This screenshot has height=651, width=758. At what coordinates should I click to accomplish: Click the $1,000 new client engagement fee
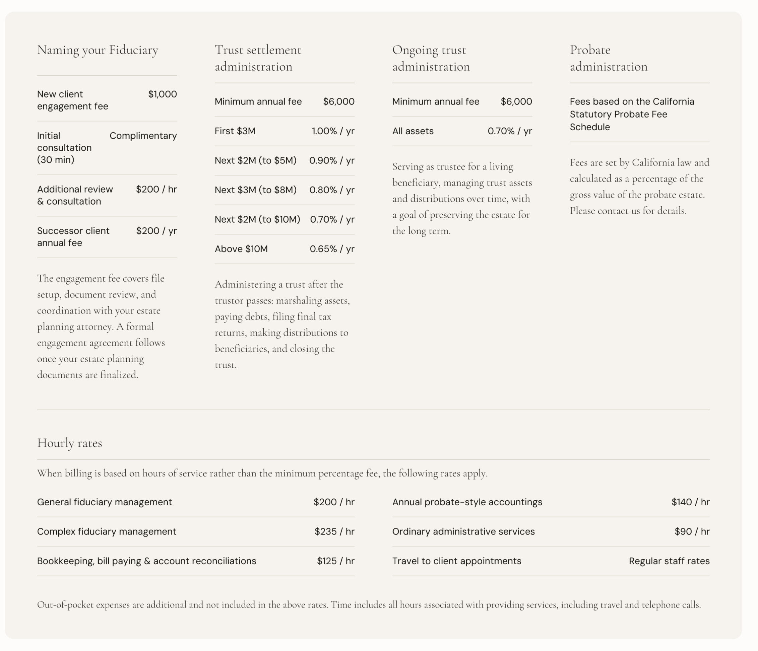(163, 94)
